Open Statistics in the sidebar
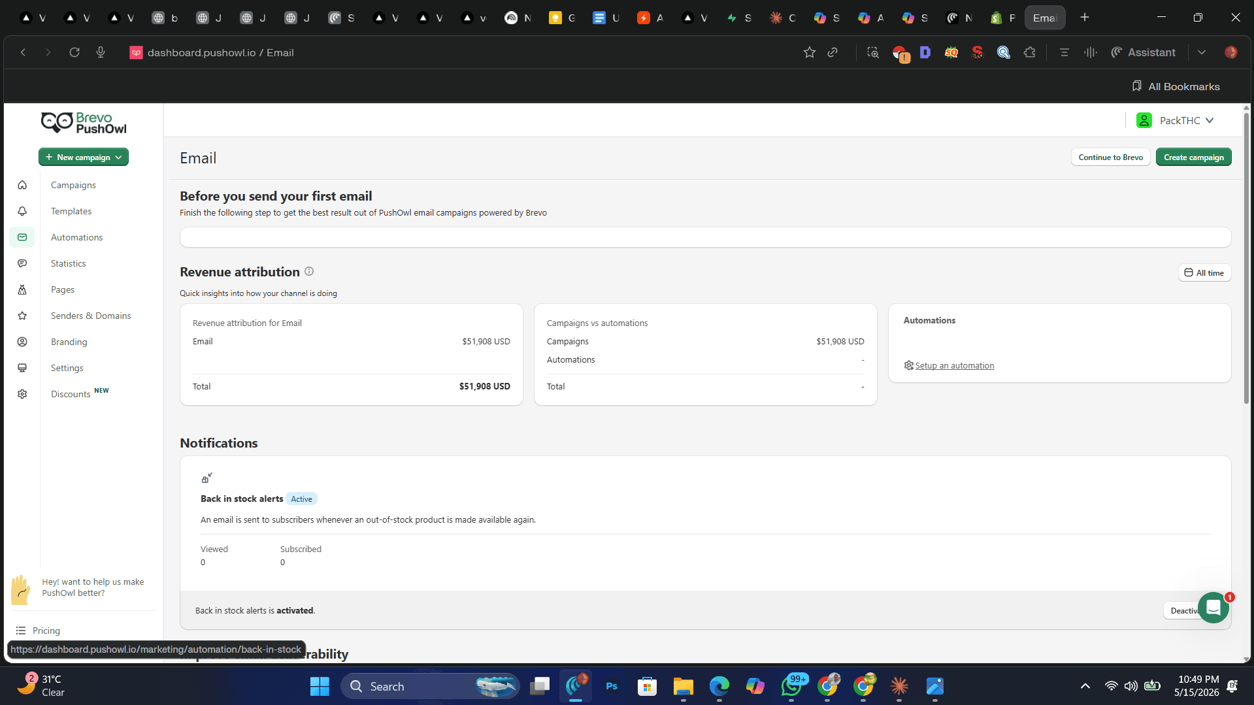Image resolution: width=1254 pixels, height=705 pixels. coord(68,263)
